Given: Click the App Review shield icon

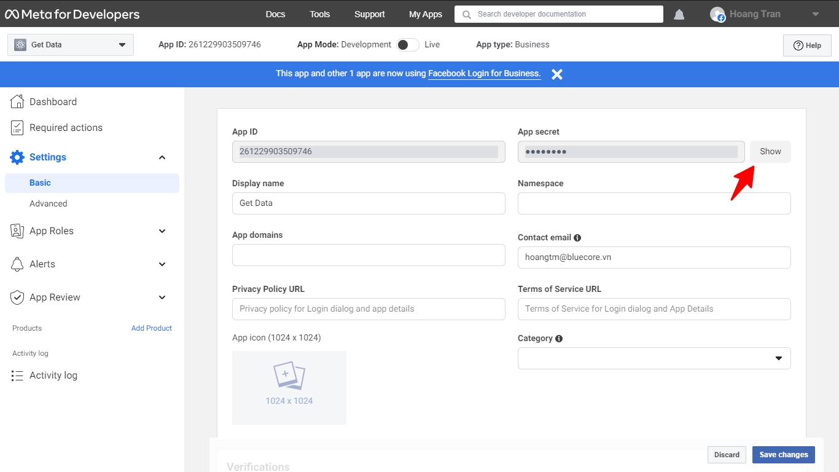Looking at the screenshot, I should click(x=18, y=297).
